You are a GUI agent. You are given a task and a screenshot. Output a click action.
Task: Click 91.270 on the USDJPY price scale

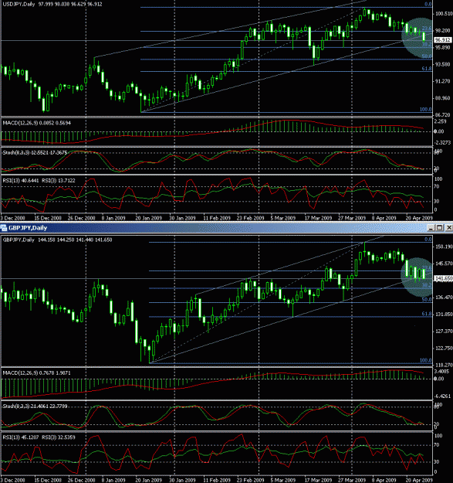pyautogui.click(x=444, y=81)
